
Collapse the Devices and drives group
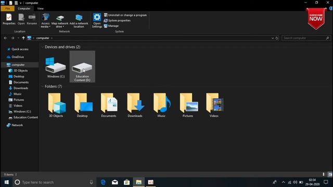click(x=43, y=47)
